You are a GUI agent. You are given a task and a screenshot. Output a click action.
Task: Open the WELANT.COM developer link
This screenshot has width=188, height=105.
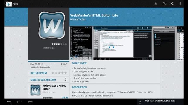coord(78,20)
